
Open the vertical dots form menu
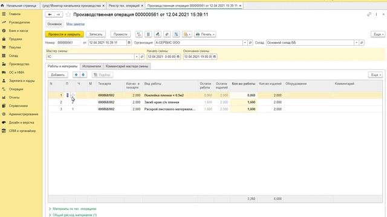(x=376, y=14)
